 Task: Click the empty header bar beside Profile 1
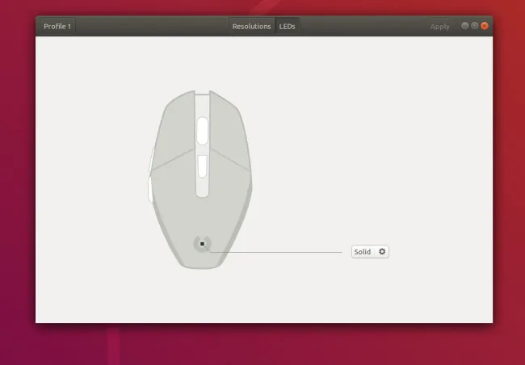pyautogui.click(x=145, y=27)
